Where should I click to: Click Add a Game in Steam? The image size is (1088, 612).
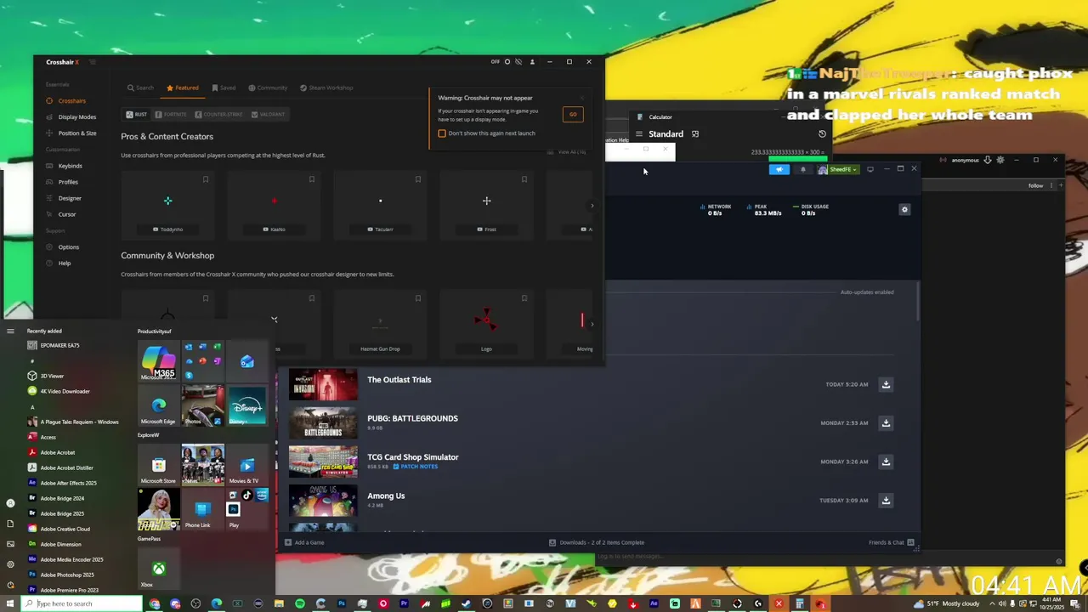304,542
